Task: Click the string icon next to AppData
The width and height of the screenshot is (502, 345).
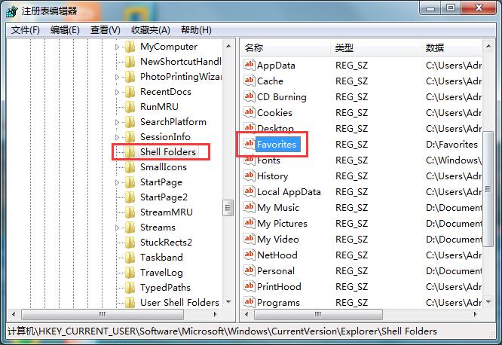Action: tap(249, 66)
